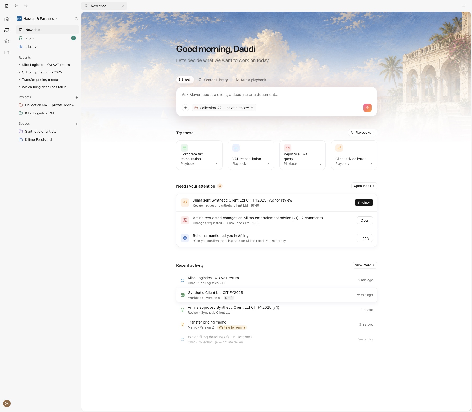Open the VAT reconciliation playbook card
Image resolution: width=472 pixels, height=412 pixels.
(251, 155)
